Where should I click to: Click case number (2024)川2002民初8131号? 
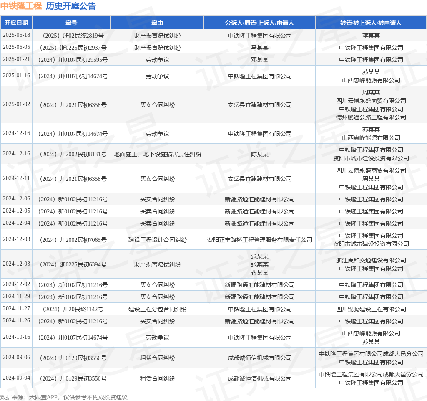pos(73,154)
